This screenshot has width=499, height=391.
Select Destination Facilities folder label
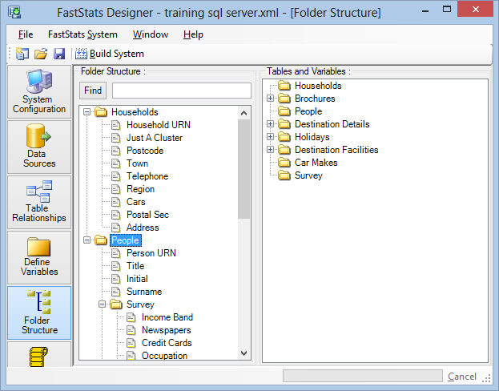(x=336, y=150)
